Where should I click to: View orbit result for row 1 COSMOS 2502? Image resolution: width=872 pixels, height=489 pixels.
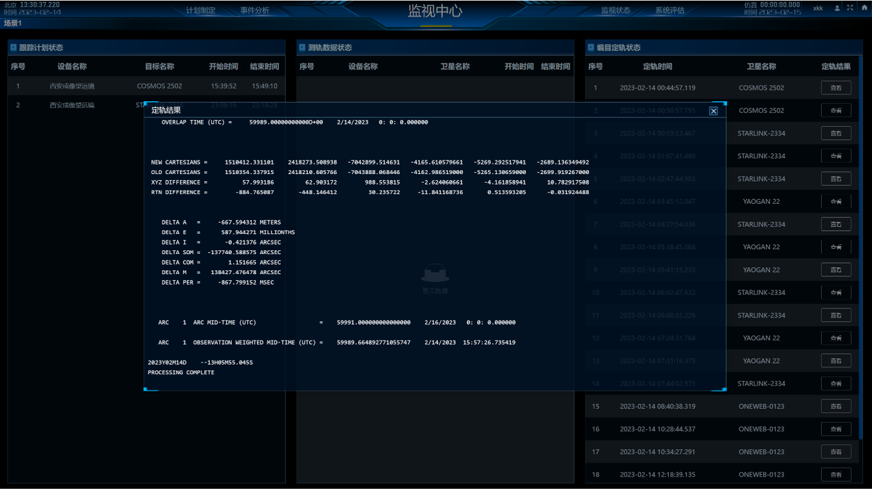[x=835, y=88]
